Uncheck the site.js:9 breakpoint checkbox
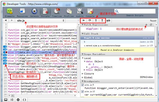The height and width of the screenshot is (102, 159). (x=83, y=85)
